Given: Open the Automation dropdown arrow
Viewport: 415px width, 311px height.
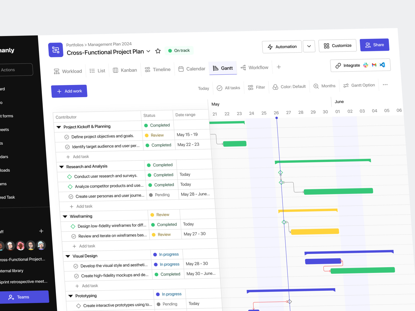Looking at the screenshot, I should [309, 46].
